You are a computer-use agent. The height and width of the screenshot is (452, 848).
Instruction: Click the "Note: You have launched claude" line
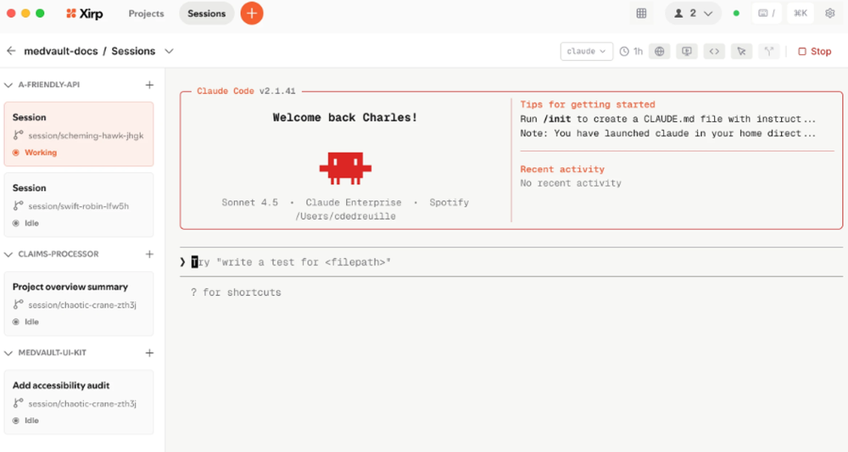[x=668, y=133]
